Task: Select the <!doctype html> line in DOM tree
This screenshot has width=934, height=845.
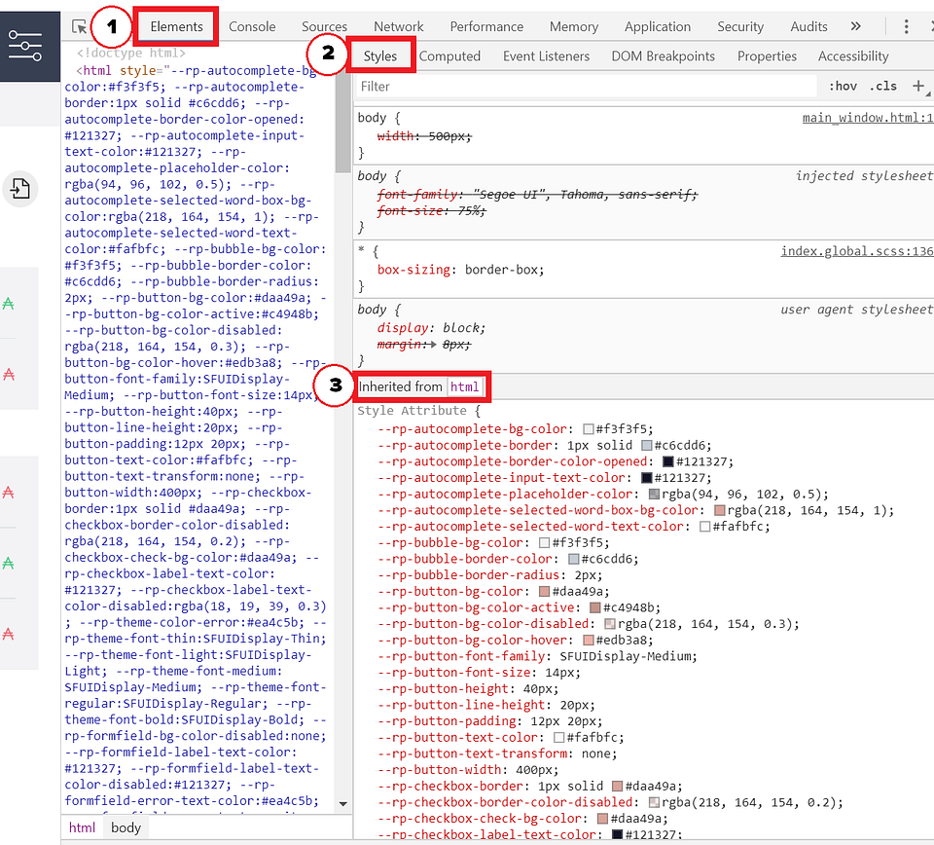Action: (x=131, y=53)
